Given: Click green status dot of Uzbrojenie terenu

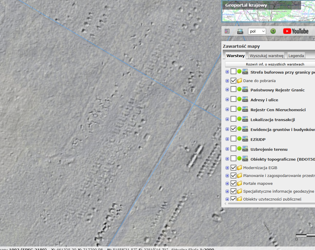Looking at the screenshot, I should [239, 149].
